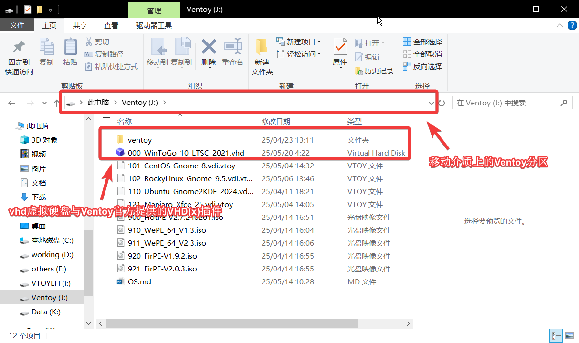Open the 文件 menu
This screenshot has height=343, width=579.
click(x=17, y=26)
